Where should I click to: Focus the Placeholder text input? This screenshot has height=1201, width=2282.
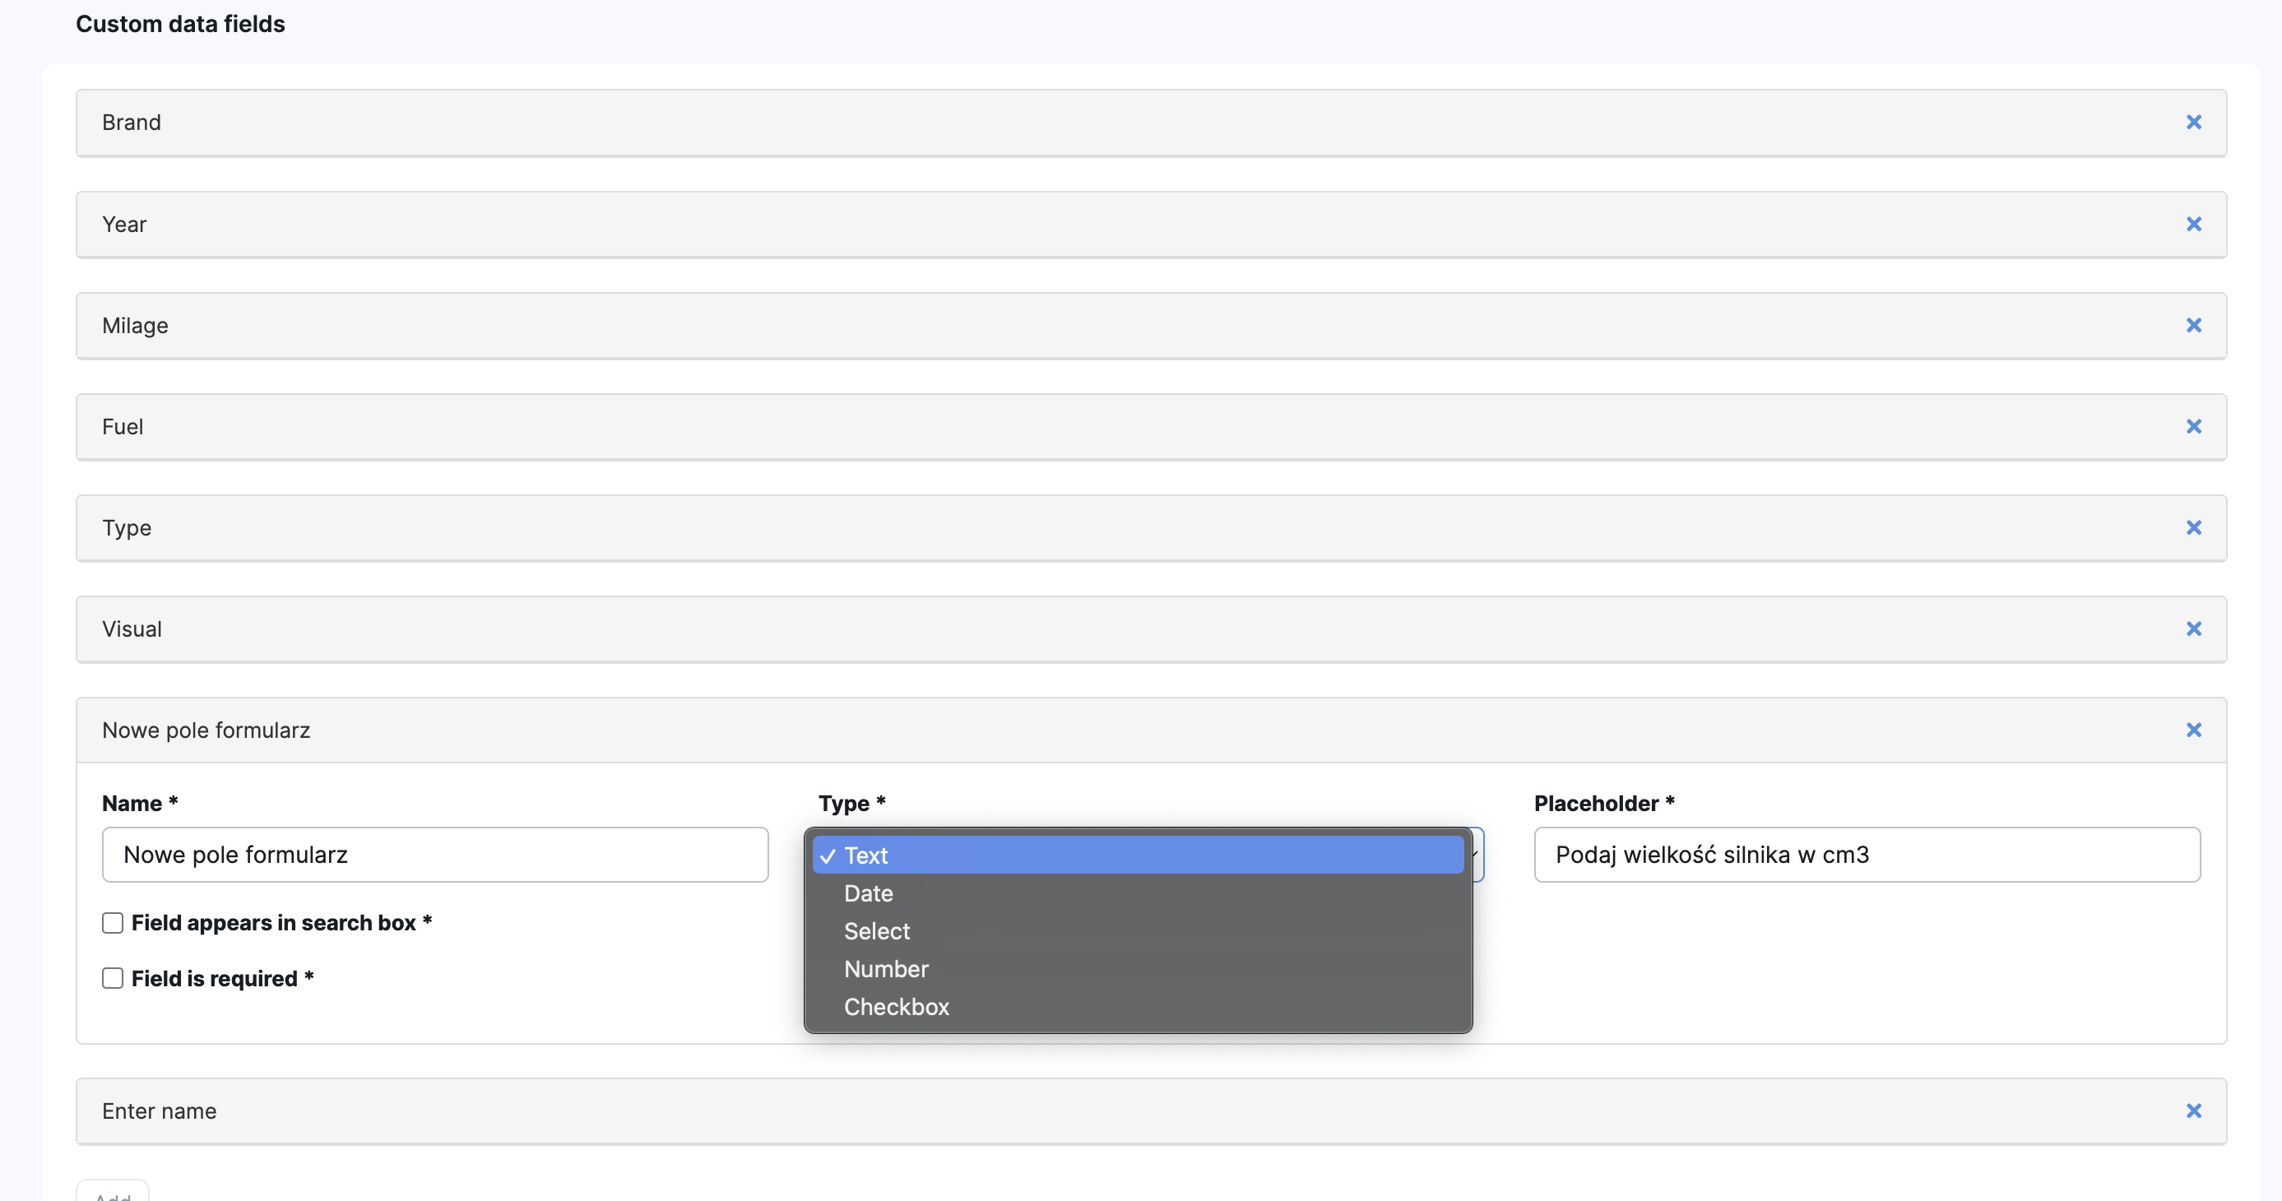click(1867, 855)
